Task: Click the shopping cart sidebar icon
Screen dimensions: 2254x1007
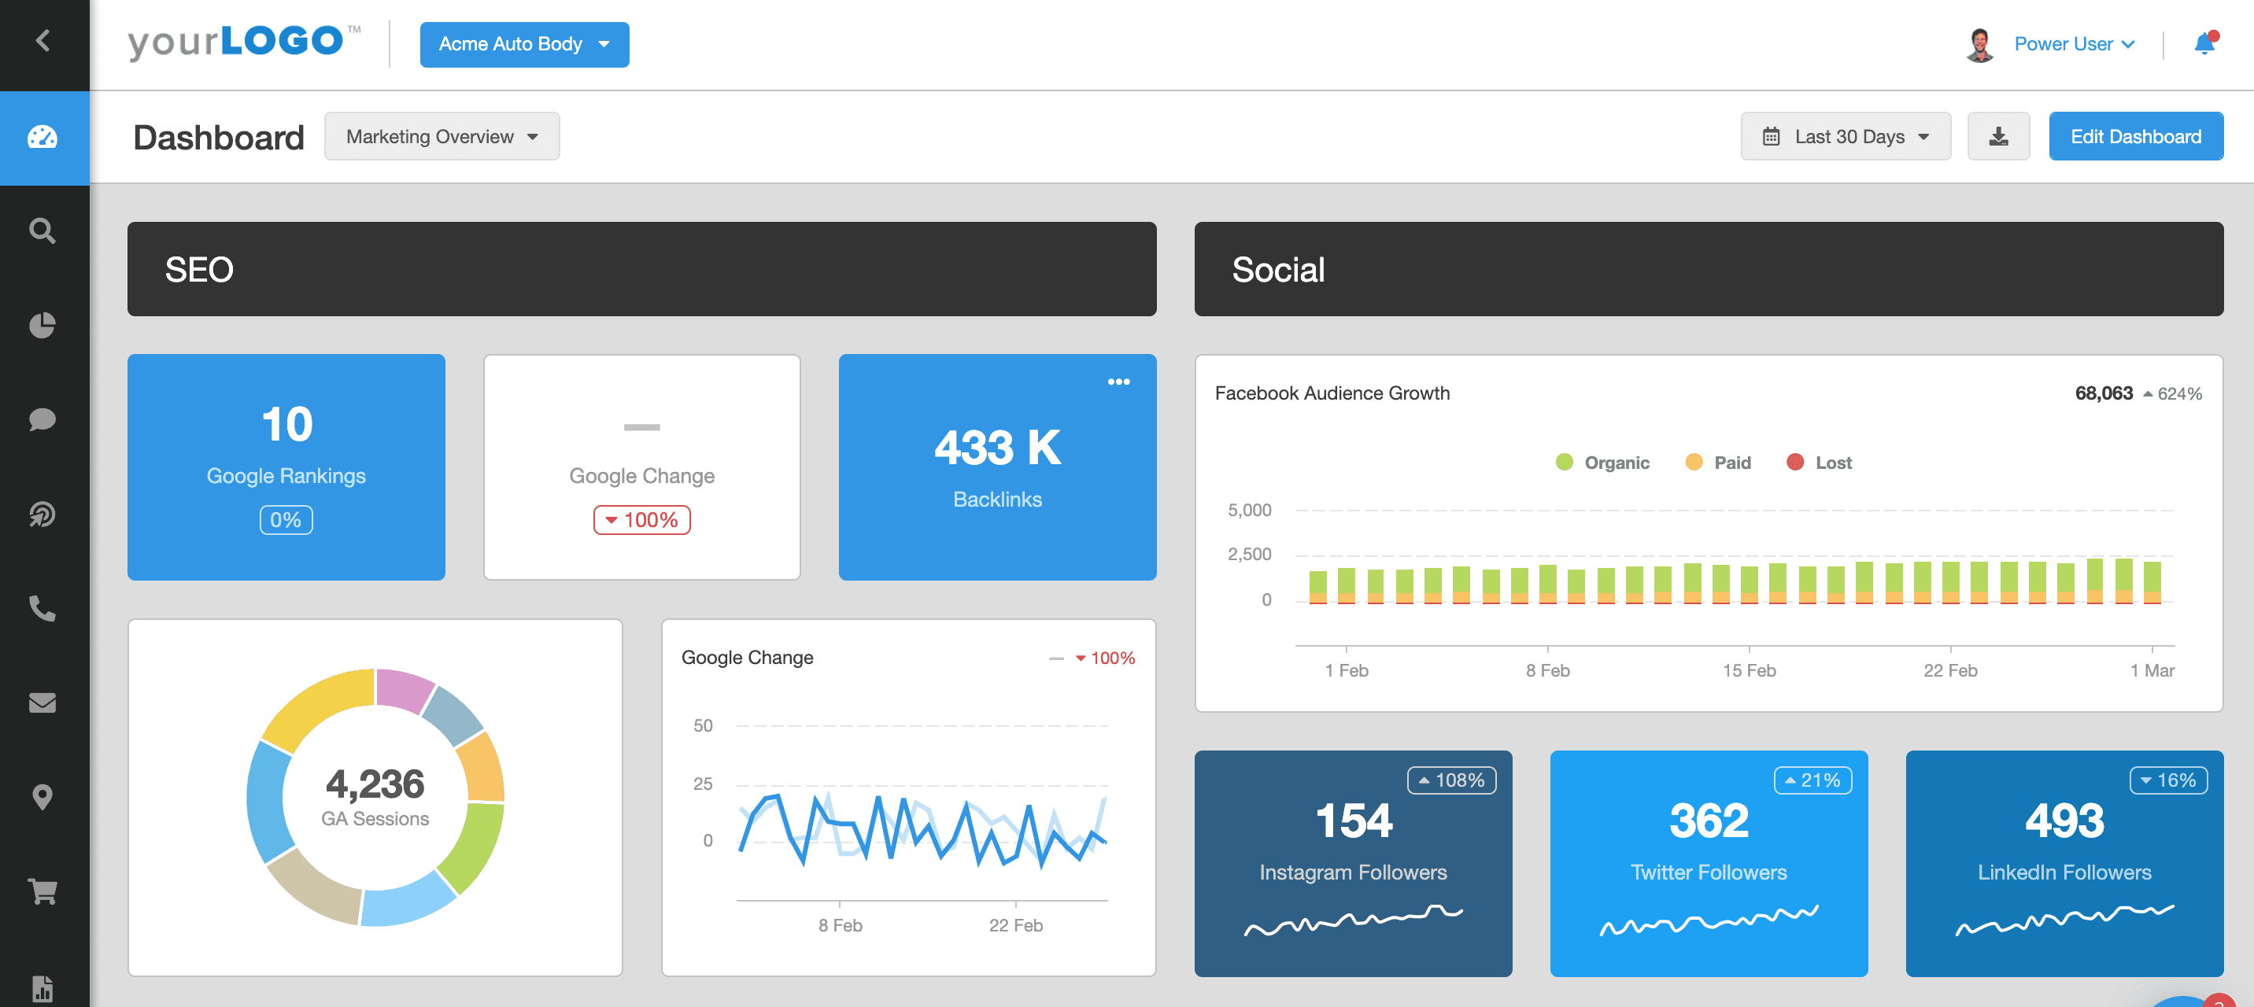Action: tap(42, 891)
